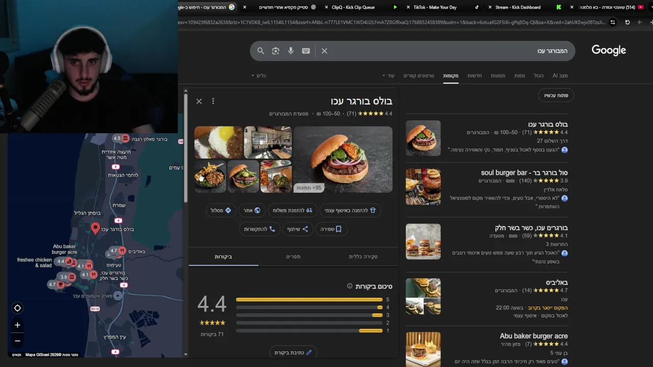Switch to the תפריט menu tab in panel

[x=293, y=256]
